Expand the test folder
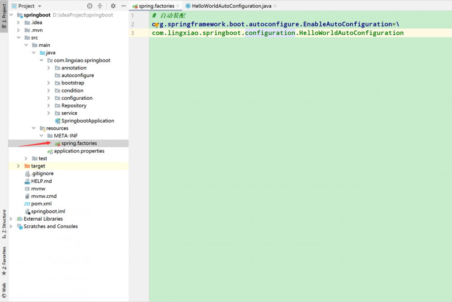452x302 pixels. pos(26,158)
